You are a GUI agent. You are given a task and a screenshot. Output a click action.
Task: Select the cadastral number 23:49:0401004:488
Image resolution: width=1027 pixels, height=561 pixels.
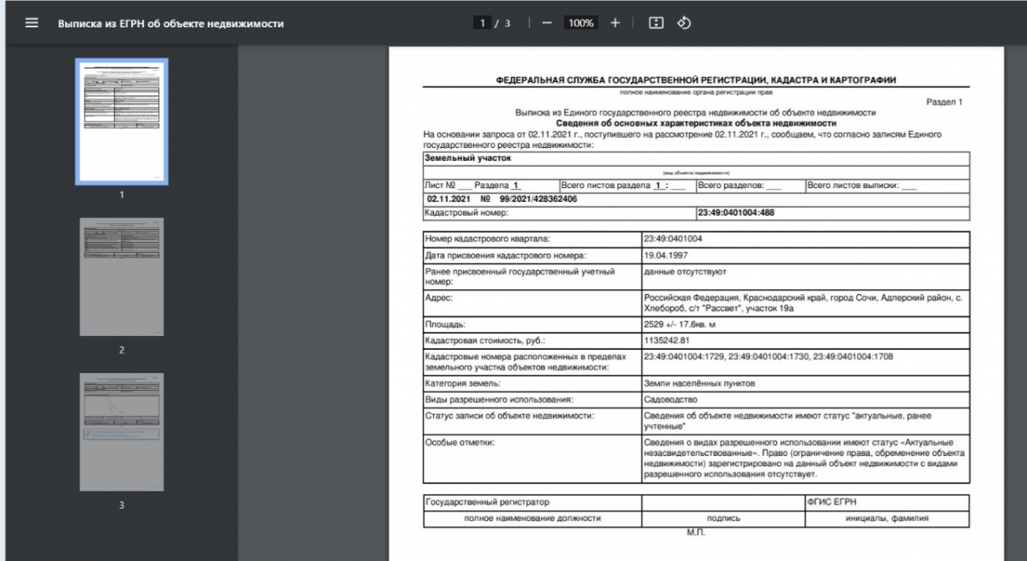pyautogui.click(x=736, y=213)
